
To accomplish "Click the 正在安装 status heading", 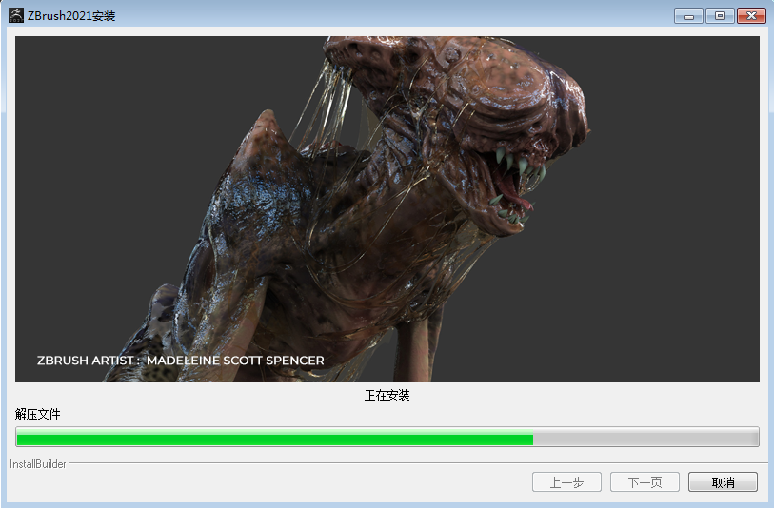I will coord(387,396).
